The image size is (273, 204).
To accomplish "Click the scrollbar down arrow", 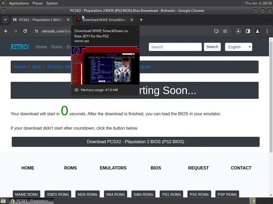I will tap(271, 195).
